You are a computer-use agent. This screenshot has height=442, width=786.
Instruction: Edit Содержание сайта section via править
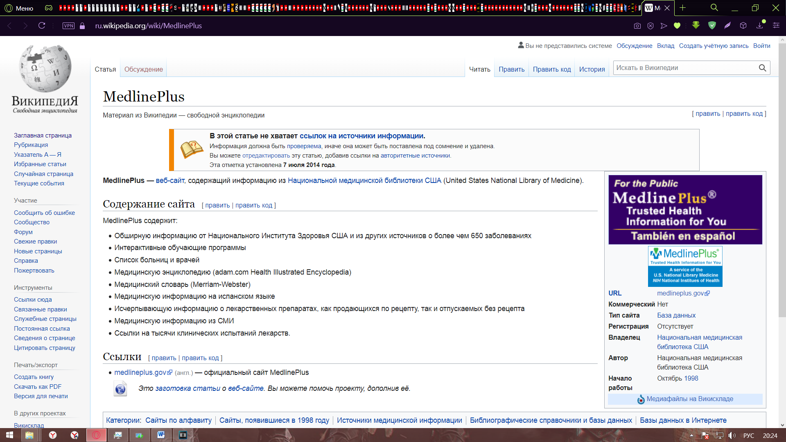[217, 205]
